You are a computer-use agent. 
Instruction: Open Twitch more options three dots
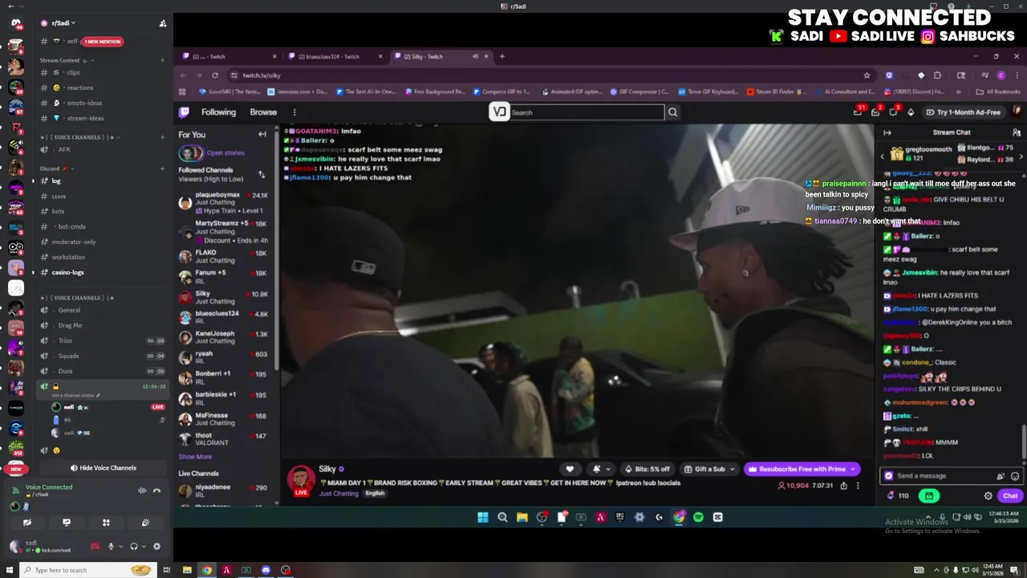[x=294, y=112]
